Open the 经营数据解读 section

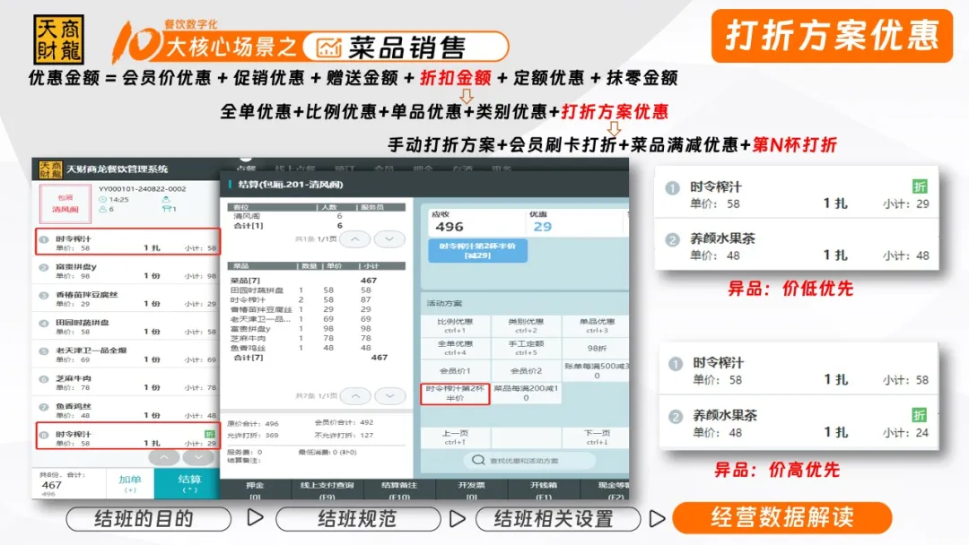(781, 518)
